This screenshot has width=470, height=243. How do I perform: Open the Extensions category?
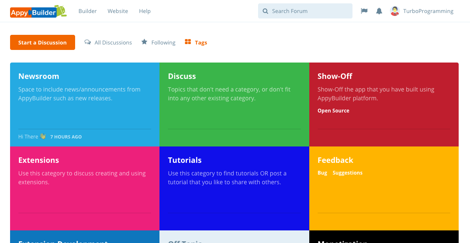point(39,160)
